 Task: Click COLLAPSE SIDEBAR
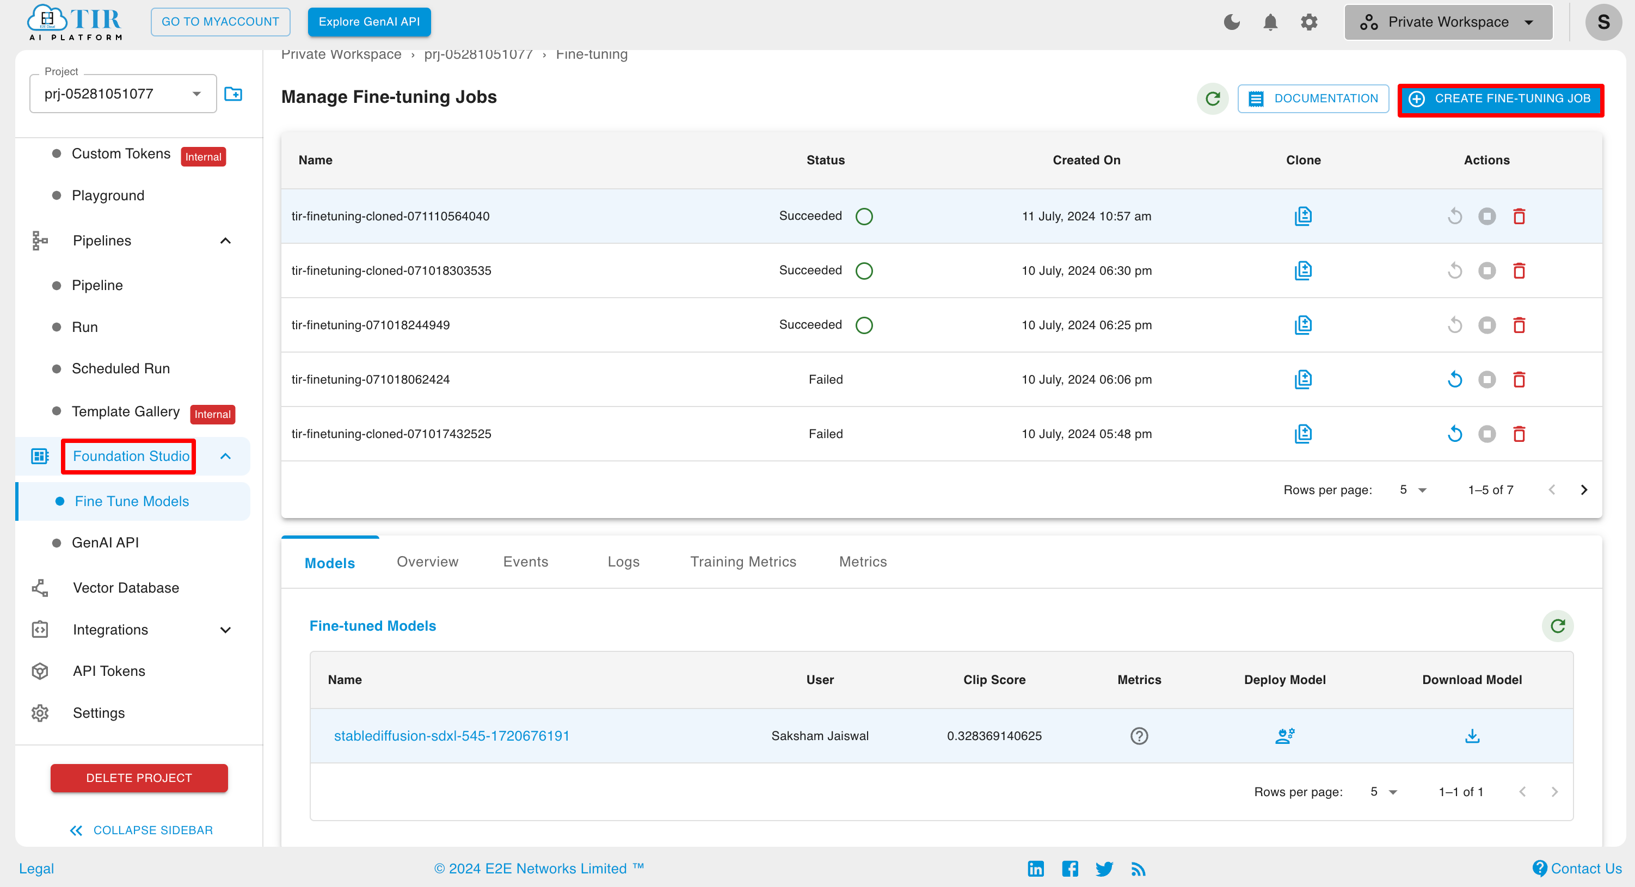click(141, 830)
